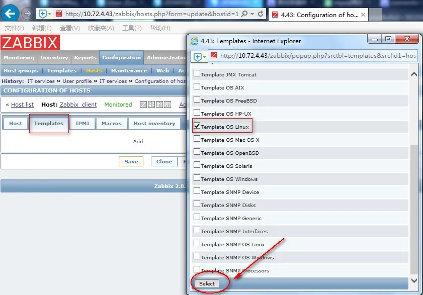Screen dimensions: 423x295
Task: Click the refresh icon in main address bar
Action: pyautogui.click(x=261, y=14)
